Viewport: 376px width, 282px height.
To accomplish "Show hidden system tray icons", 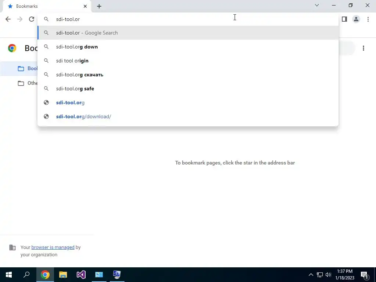I will point(311,275).
